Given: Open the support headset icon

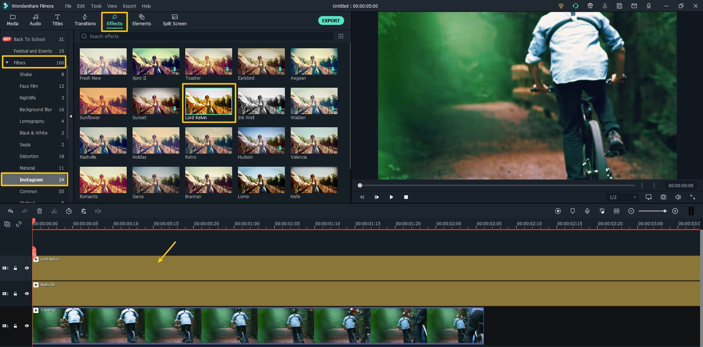Looking at the screenshot, I should pos(576,6).
